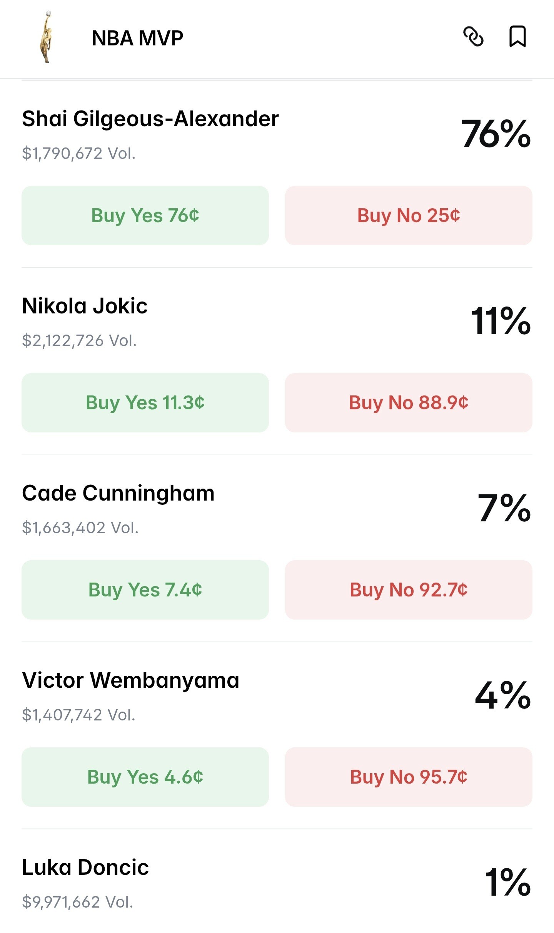The image size is (554, 933).
Task: Buy No 88.9¢ for Nikola Jokic
Action: [409, 403]
